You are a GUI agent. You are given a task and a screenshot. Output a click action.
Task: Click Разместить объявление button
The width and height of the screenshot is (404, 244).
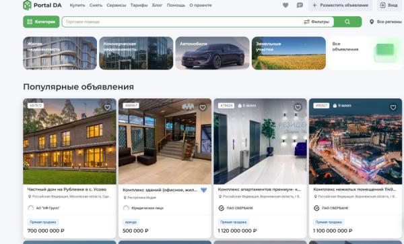(x=341, y=5)
